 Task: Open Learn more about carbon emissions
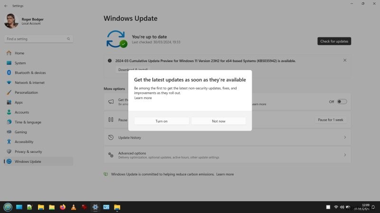point(225,174)
